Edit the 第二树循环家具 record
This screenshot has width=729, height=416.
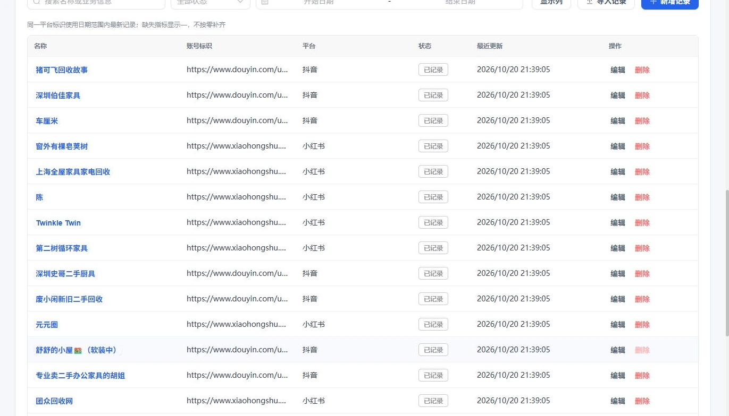[618, 248]
